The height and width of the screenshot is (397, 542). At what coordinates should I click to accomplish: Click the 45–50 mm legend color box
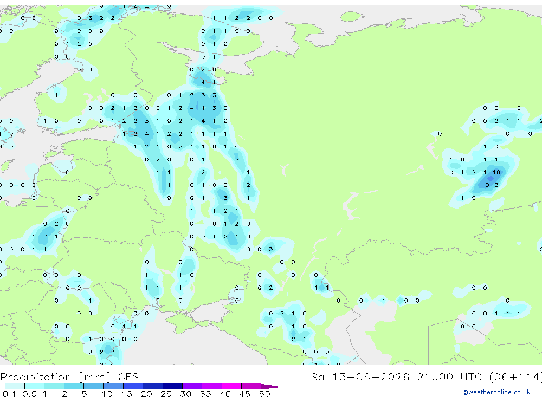pyautogui.click(x=251, y=386)
